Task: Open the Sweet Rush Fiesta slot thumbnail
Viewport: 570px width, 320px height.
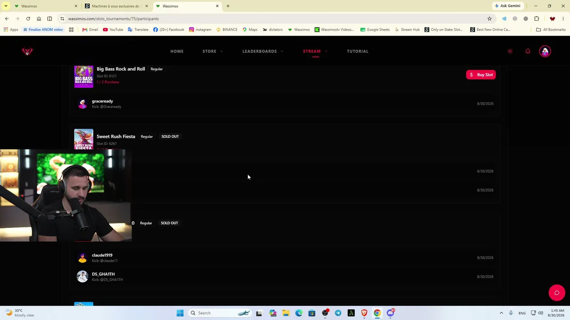Action: point(84,139)
